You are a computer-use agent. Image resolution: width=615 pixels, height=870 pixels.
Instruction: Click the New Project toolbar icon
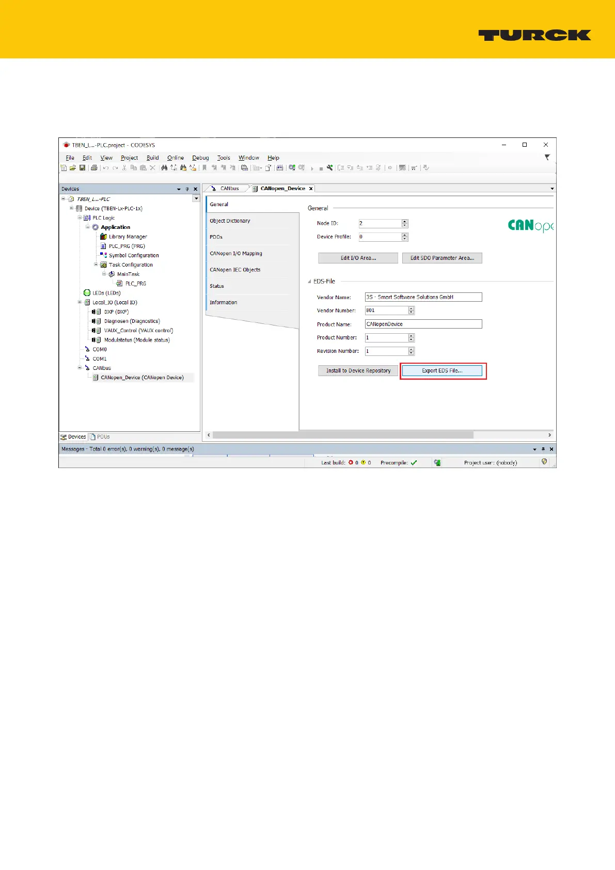tap(63, 168)
